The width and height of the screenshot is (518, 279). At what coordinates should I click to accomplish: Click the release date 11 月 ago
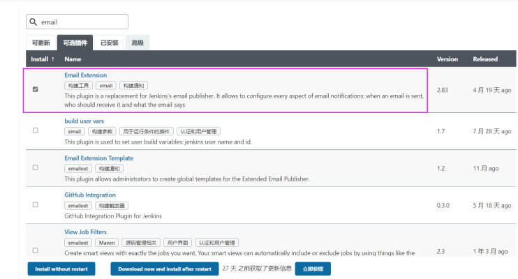[x=486, y=168]
